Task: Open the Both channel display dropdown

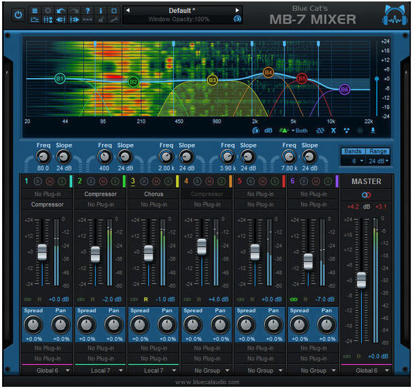Action: (300, 131)
